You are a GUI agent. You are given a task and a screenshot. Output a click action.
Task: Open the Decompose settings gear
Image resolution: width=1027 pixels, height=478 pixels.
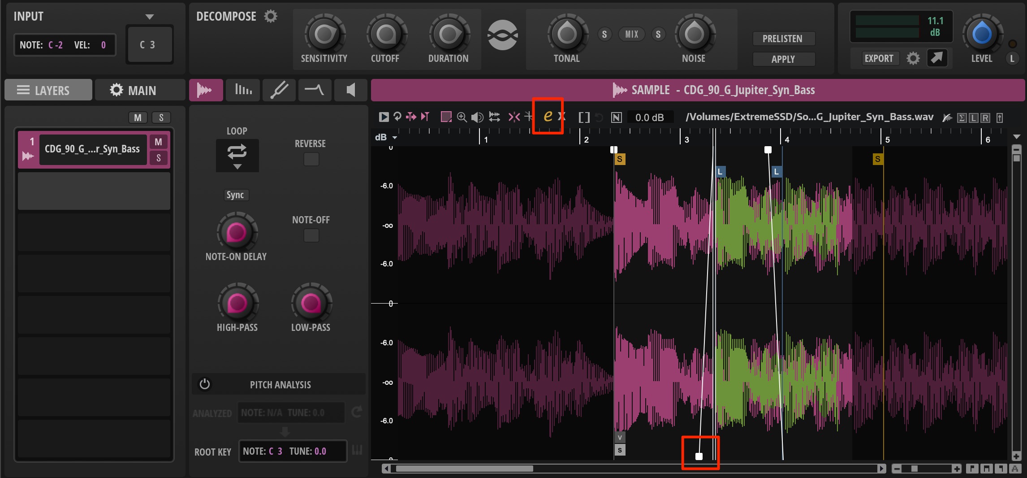coord(271,17)
